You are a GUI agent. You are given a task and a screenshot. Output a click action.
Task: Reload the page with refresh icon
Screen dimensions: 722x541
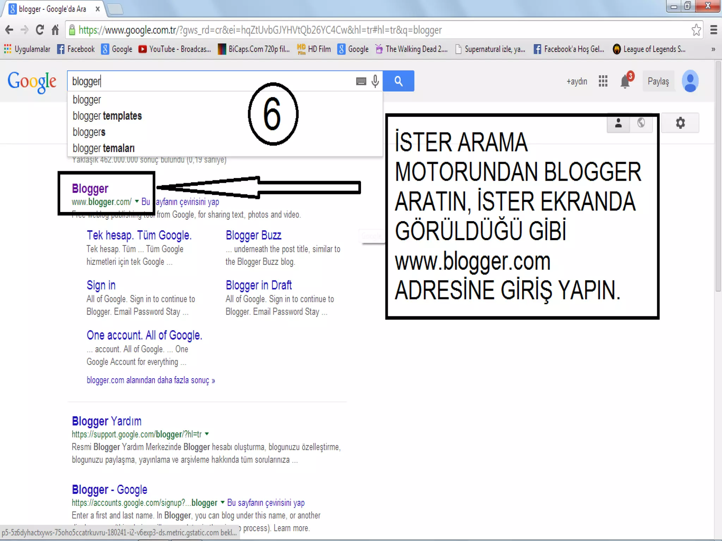coord(40,30)
